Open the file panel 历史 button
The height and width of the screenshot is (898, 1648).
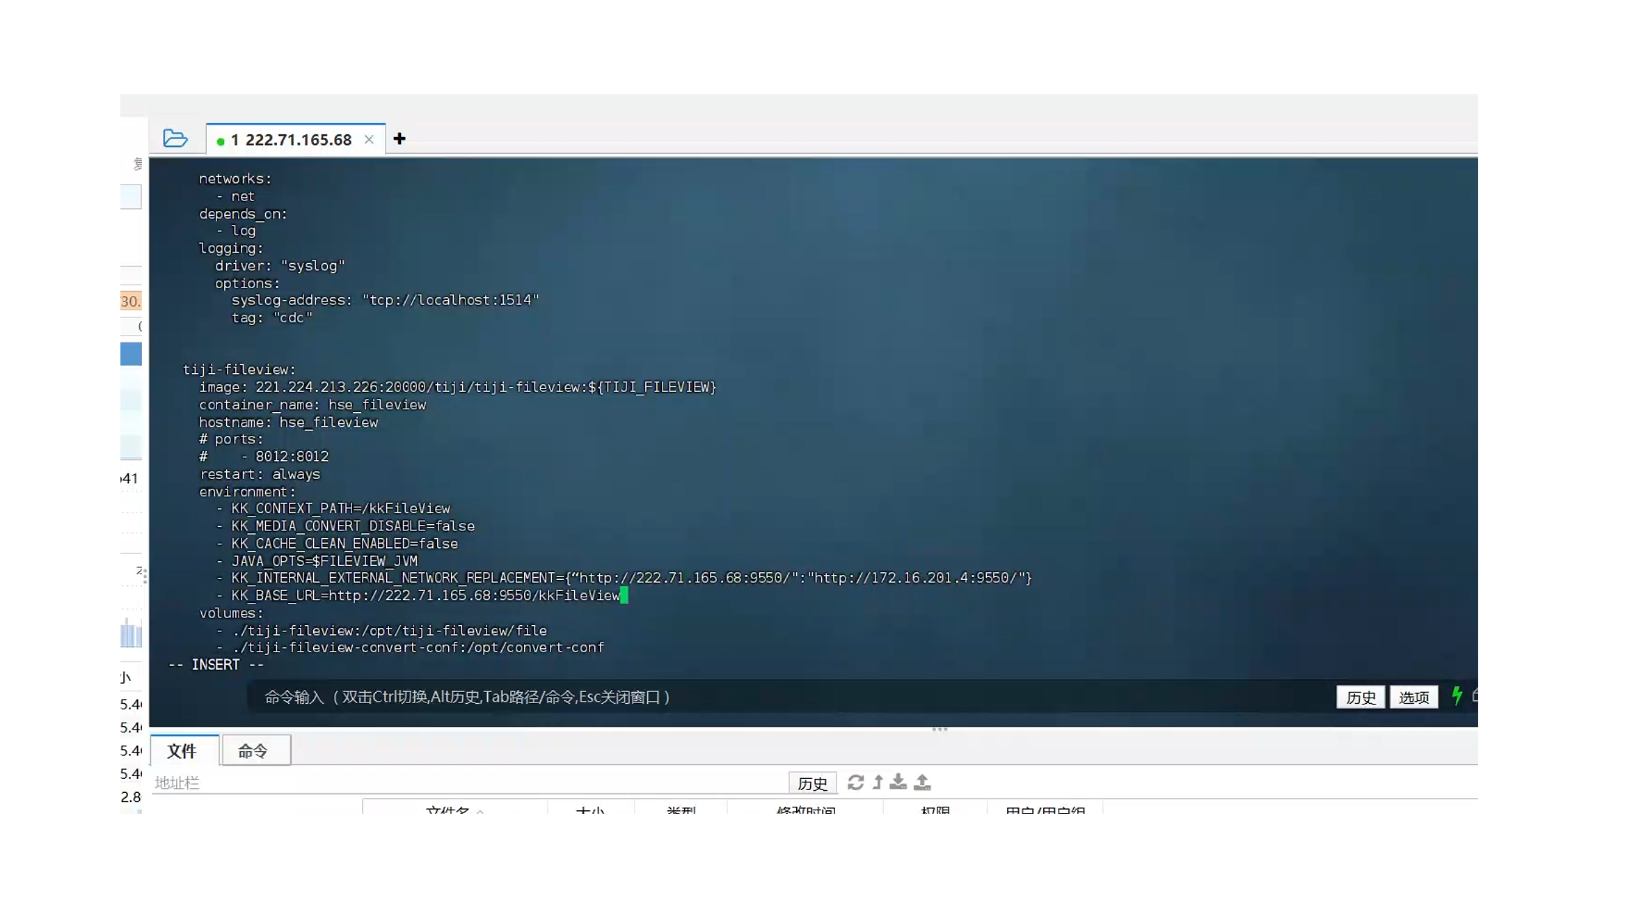tap(812, 783)
